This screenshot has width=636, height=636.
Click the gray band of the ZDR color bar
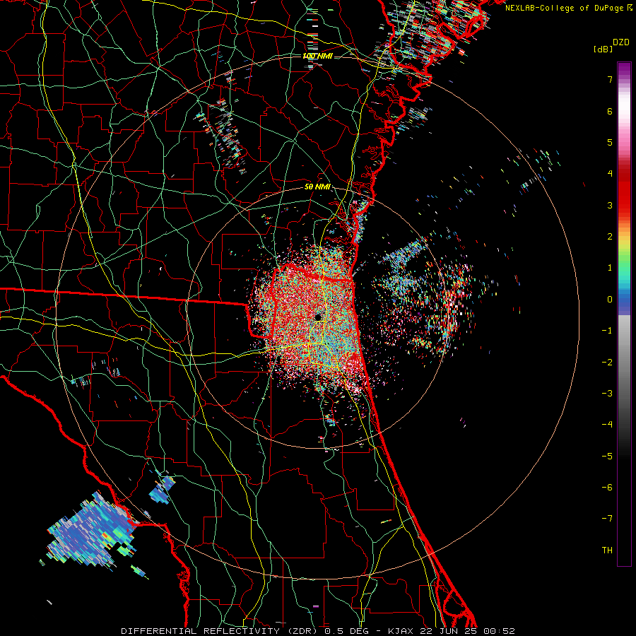[x=624, y=357]
